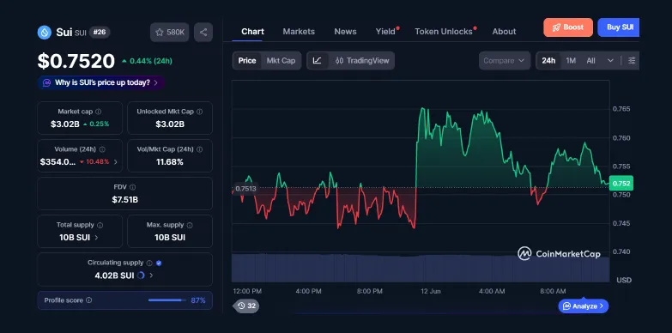Viewport: 672px width, 333px height.
Task: Click the CoinMarketCap logo on chart
Action: pyautogui.click(x=559, y=254)
